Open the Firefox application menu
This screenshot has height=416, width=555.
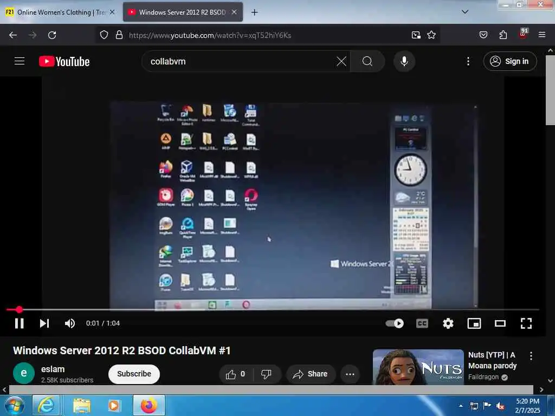point(542,35)
